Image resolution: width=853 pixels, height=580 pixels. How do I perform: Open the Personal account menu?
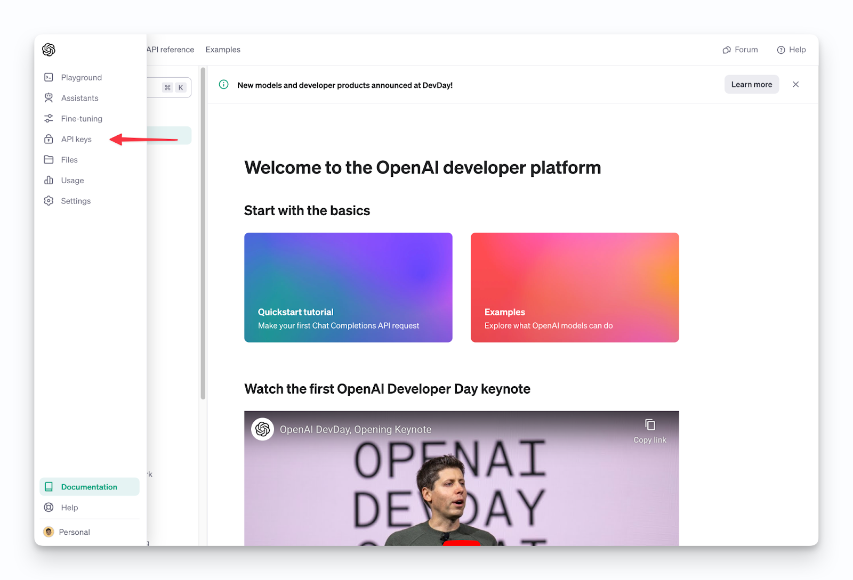click(74, 532)
